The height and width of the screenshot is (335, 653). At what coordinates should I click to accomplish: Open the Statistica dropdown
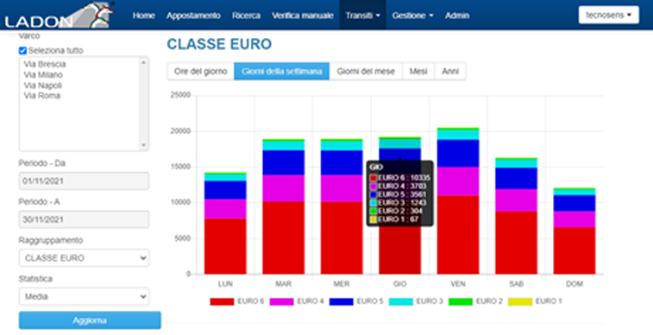[84, 297]
